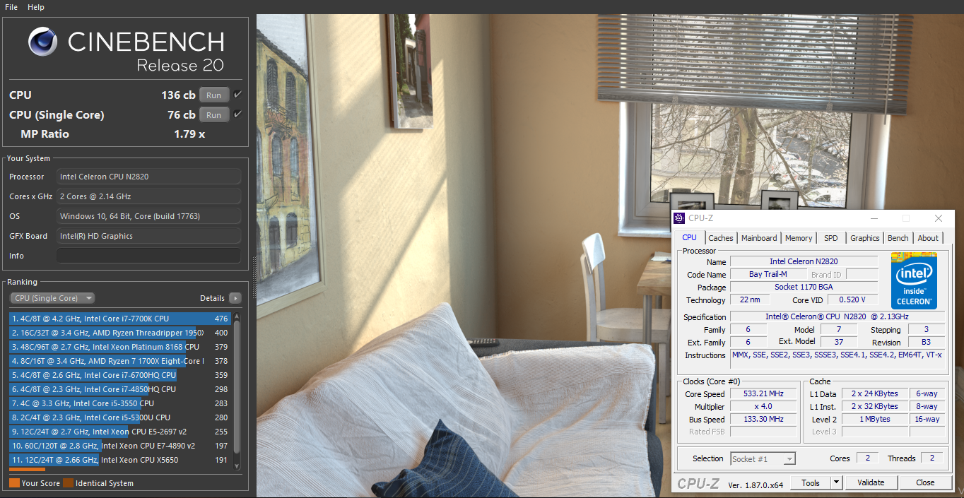
Task: Select ranking row Intel Xeon CPU E5-2697 v2
Action: pyautogui.click(x=121, y=432)
